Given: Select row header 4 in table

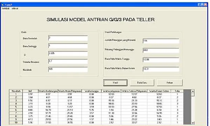Looking at the screenshot, I should (x=16, y=104).
